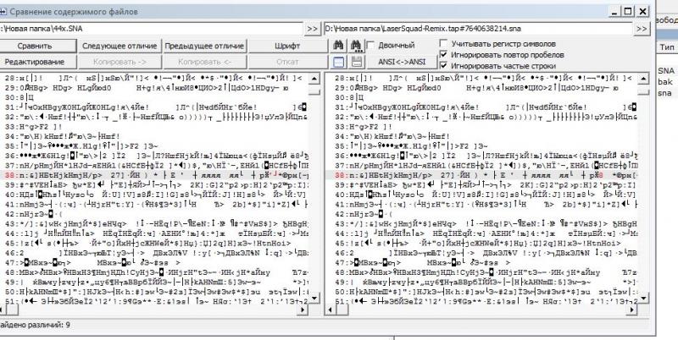Click the binoculars Find icon

coord(338,46)
